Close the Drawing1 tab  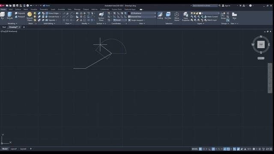click(x=19, y=27)
